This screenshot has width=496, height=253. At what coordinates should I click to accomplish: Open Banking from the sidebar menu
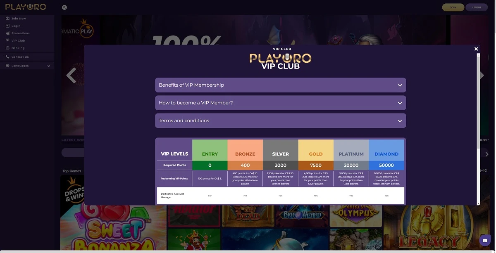click(x=18, y=48)
